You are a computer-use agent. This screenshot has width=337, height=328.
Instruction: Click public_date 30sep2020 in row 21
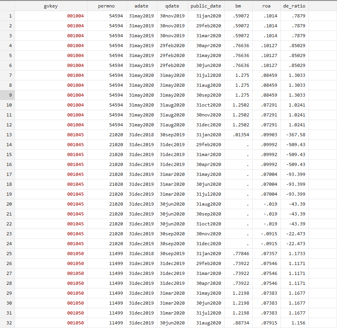tap(206, 214)
